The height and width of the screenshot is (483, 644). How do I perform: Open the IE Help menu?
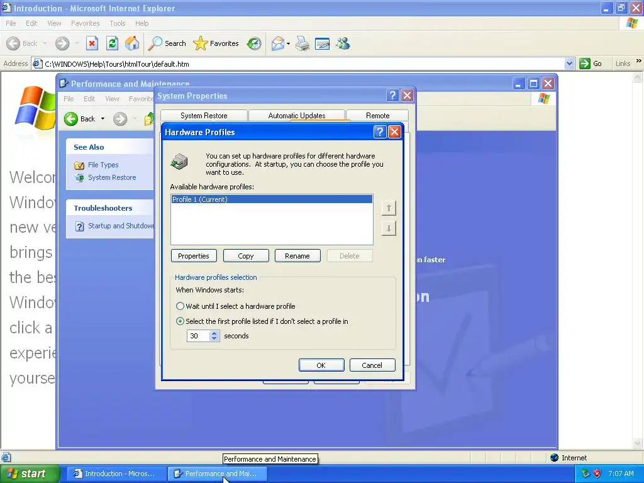tap(142, 23)
